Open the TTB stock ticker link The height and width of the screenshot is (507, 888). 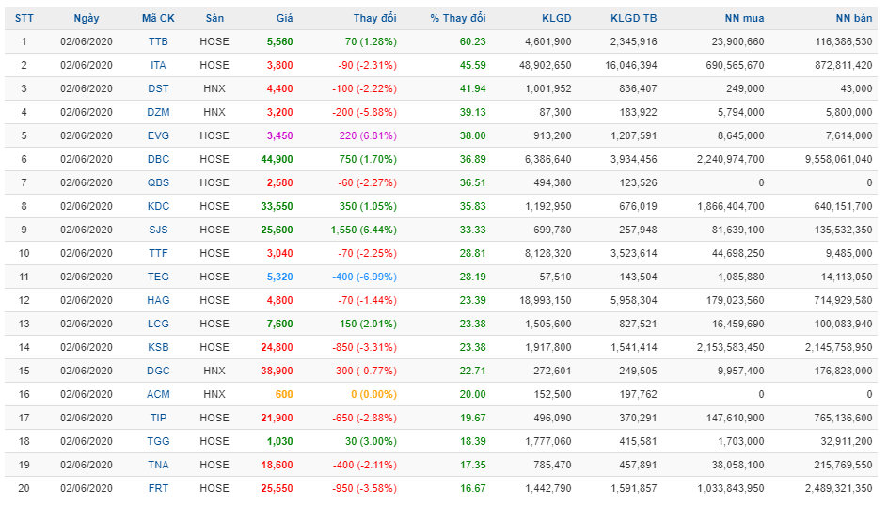tap(158, 42)
